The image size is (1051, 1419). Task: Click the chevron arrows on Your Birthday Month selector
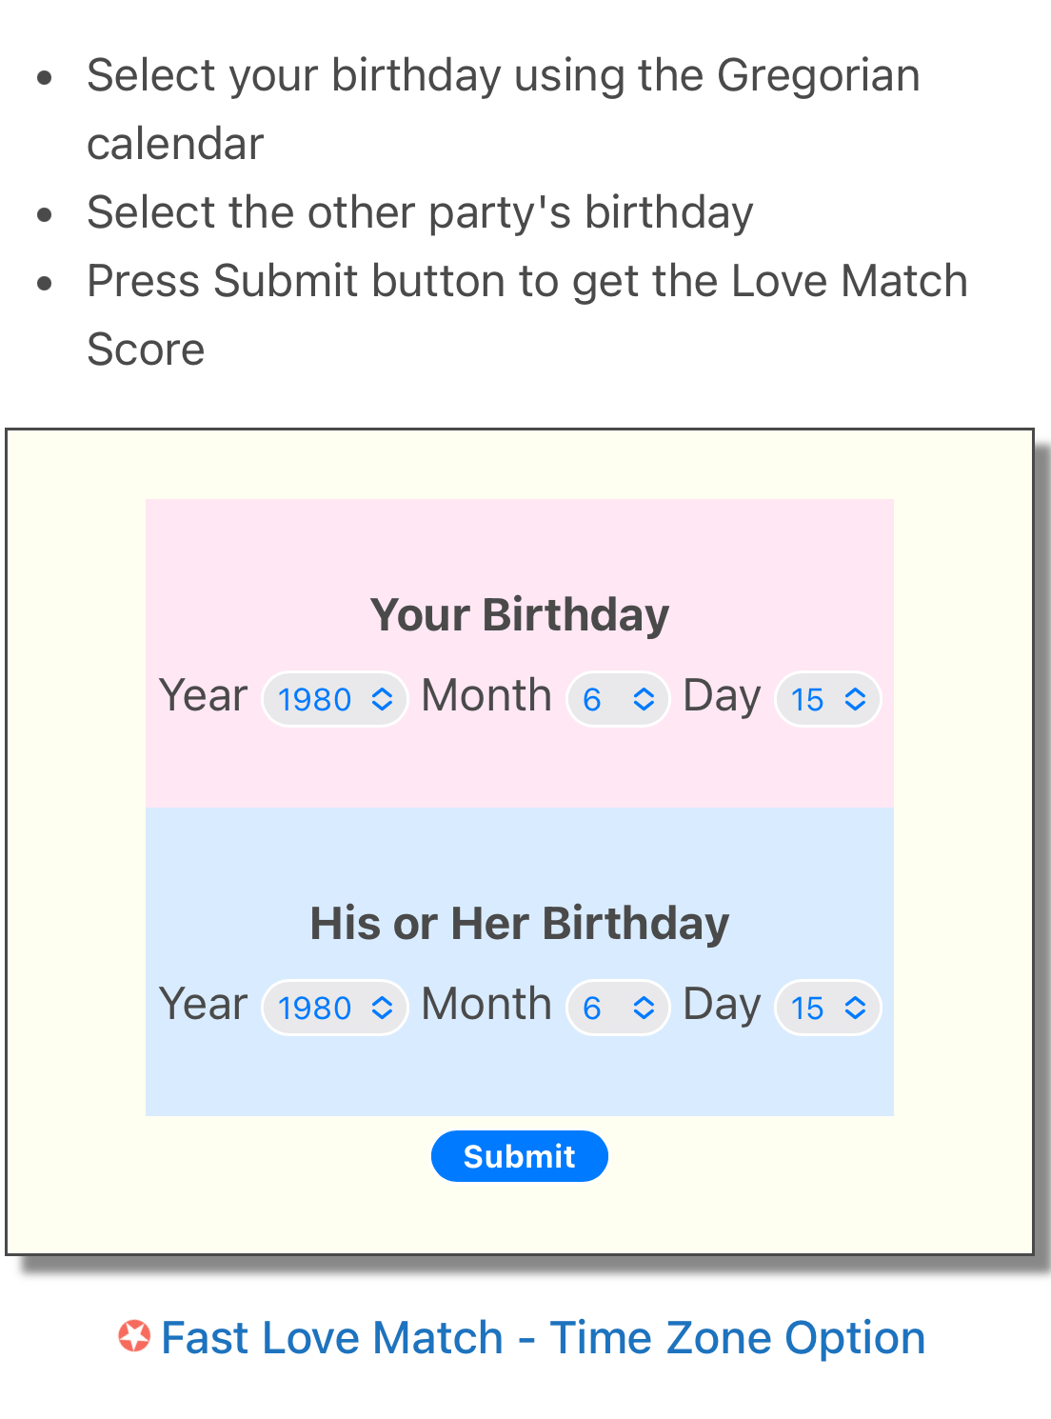644,699
